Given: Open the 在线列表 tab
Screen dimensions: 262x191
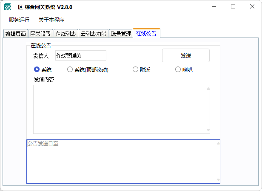Looking at the screenshot, I should (x=66, y=34).
